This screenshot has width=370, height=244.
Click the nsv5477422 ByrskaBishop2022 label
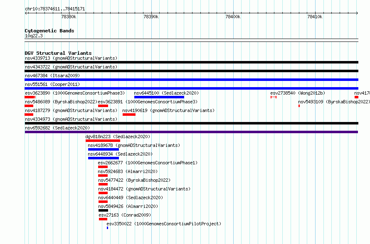pyautogui.click(x=134, y=180)
